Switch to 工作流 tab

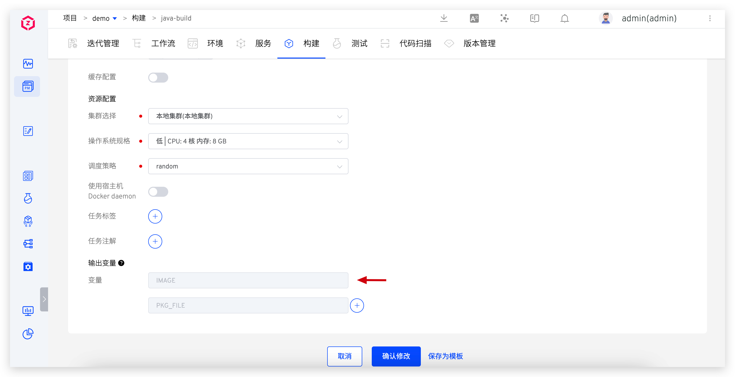coord(154,43)
